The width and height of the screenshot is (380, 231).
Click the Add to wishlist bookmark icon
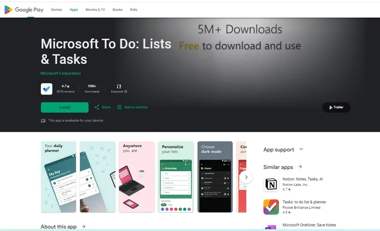pos(119,107)
